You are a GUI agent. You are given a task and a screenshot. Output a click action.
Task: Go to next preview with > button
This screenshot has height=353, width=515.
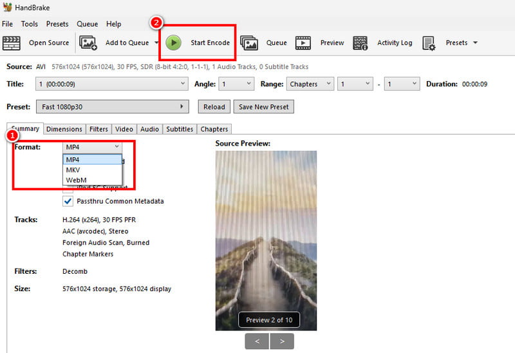(x=282, y=341)
